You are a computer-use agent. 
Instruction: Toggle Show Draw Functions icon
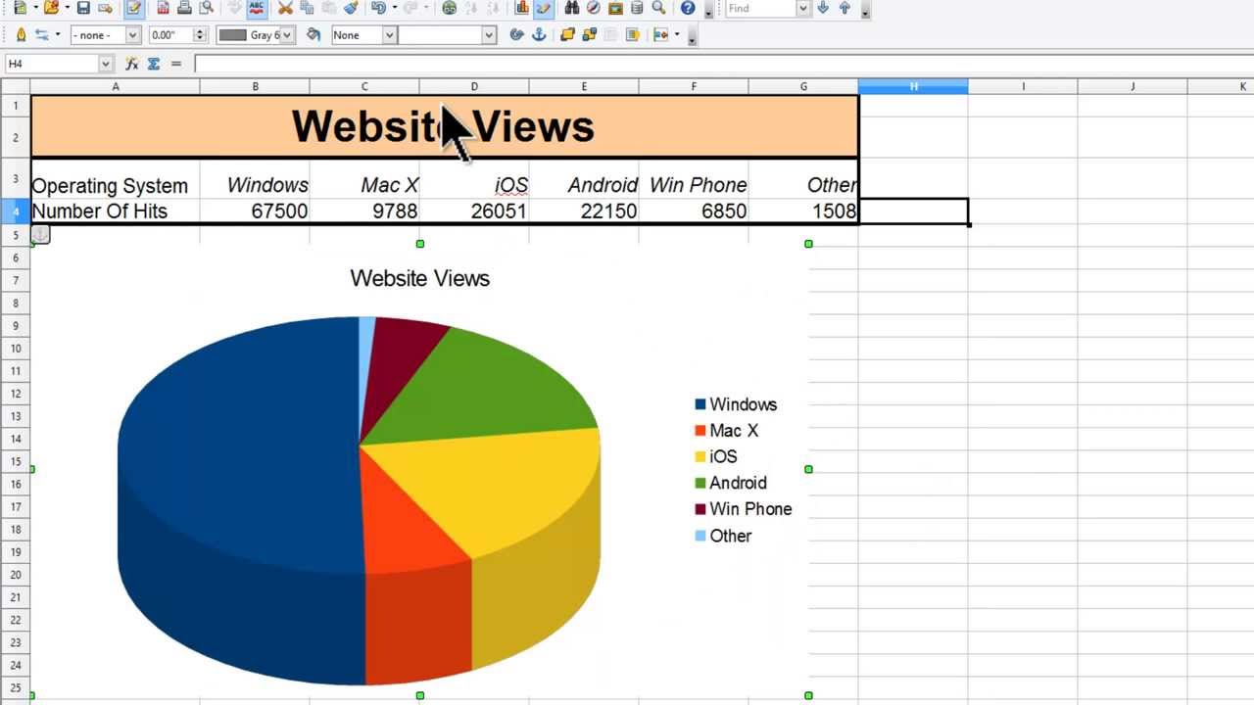pos(544,8)
